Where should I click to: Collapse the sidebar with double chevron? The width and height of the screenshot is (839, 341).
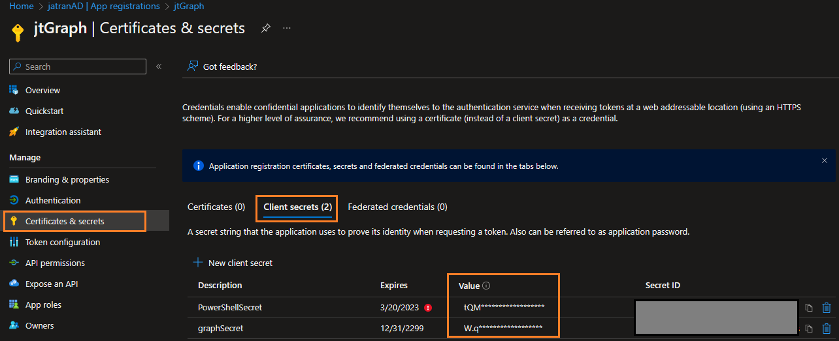(x=158, y=67)
